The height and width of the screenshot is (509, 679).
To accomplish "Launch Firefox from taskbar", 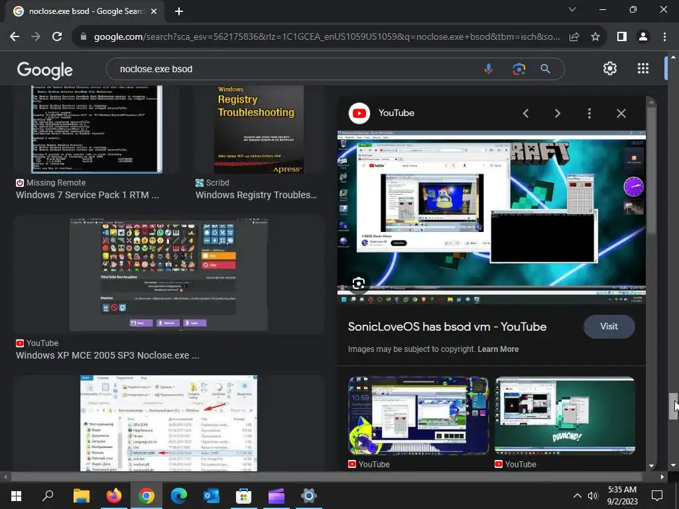I will pyautogui.click(x=114, y=496).
